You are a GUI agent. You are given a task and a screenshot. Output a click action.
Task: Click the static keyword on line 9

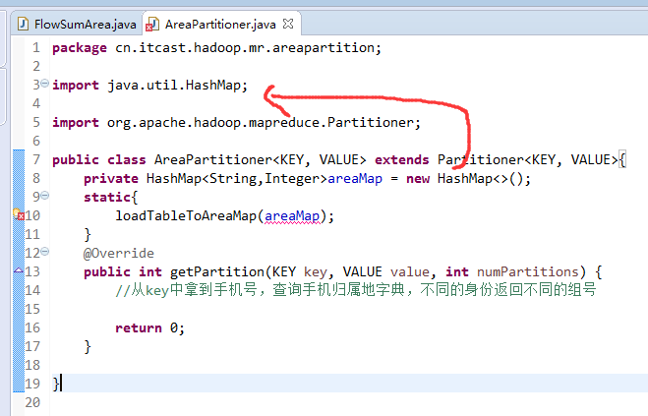(107, 198)
